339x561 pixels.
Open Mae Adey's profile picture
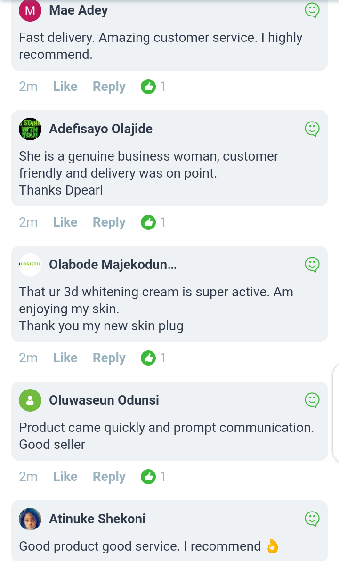point(30,10)
